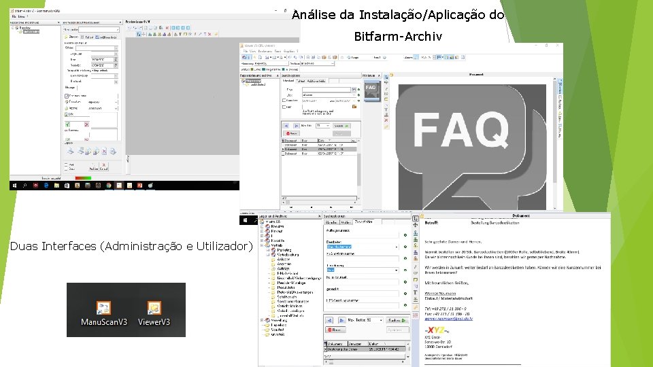Click green dot beside Auftragsnummer field

pos(405,235)
